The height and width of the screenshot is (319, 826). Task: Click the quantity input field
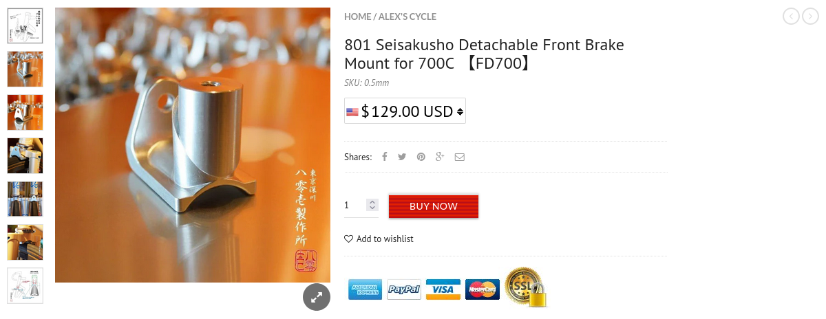354,205
